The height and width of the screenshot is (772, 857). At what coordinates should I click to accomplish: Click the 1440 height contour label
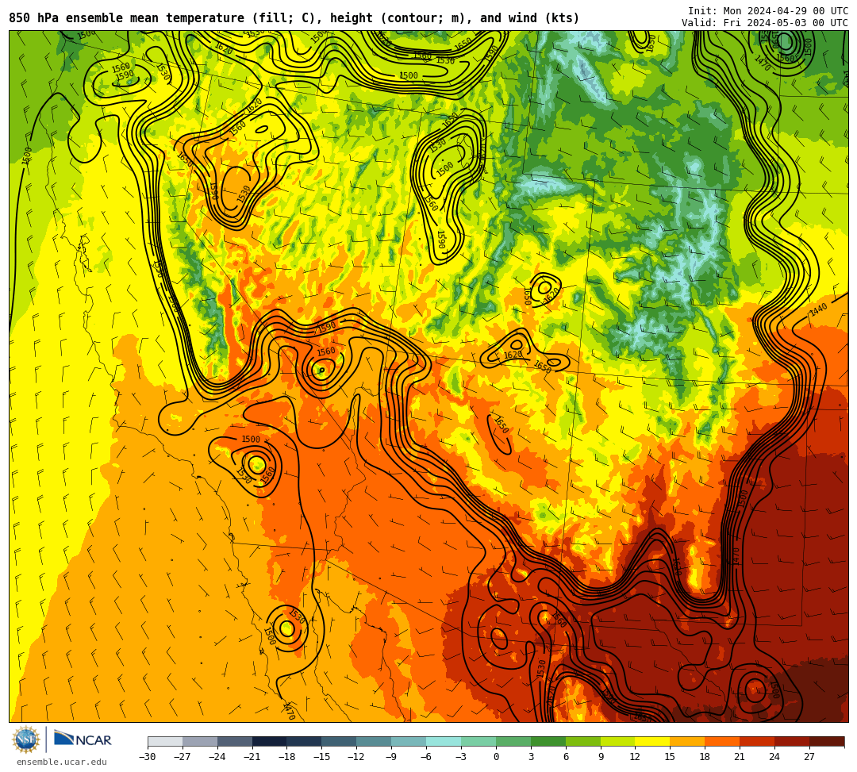click(819, 309)
